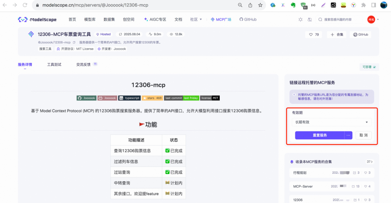Open the Joooook GitHub badge
Image resolution: width=391 pixels, height=203 pixels.
click(87, 98)
